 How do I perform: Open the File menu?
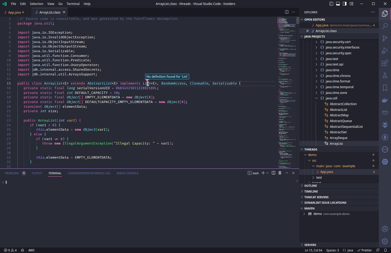[14, 4]
